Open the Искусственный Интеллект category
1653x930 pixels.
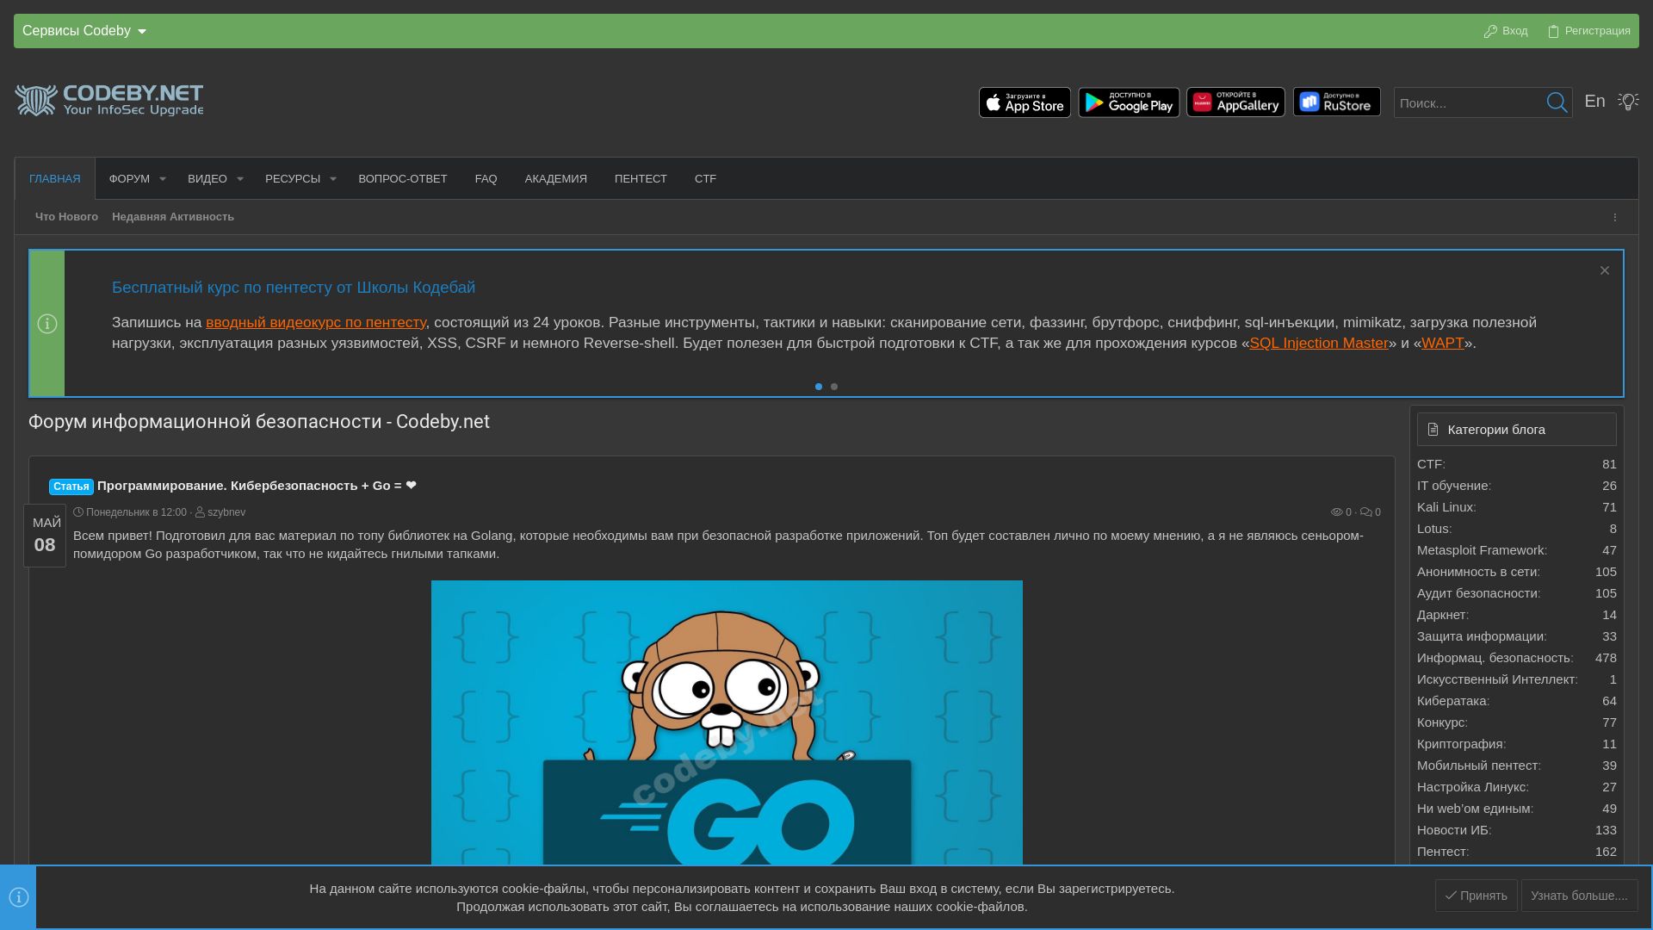(x=1497, y=679)
